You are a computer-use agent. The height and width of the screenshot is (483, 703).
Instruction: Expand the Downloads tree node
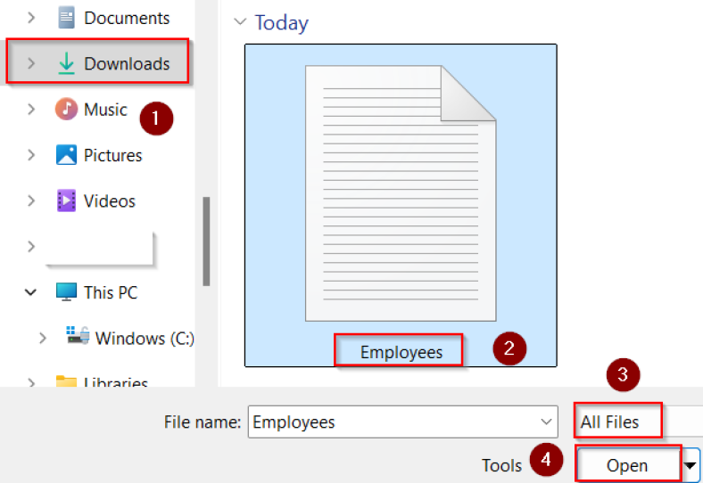click(31, 63)
